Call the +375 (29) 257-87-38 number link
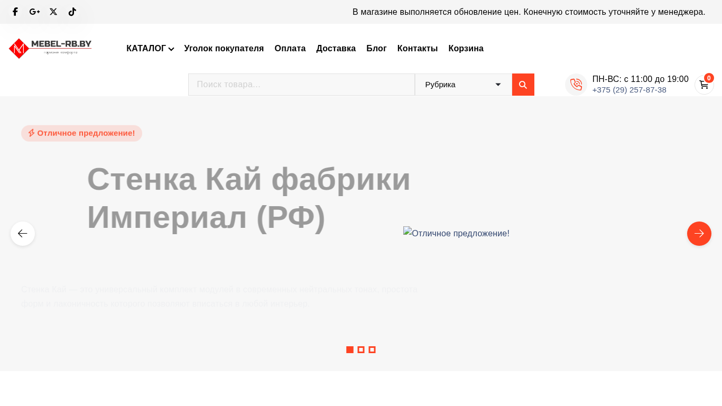This screenshot has height=406, width=722. click(630, 90)
